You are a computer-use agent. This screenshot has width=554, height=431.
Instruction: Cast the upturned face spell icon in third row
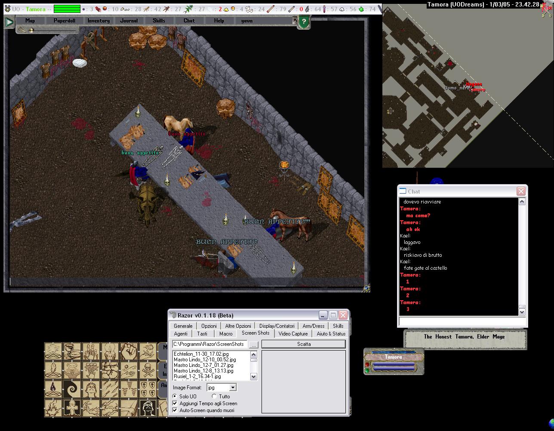coord(91,389)
